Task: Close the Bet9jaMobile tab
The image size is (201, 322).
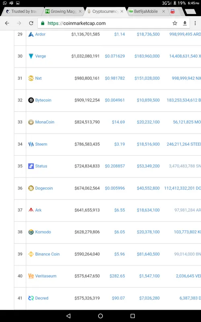Action: click(164, 12)
